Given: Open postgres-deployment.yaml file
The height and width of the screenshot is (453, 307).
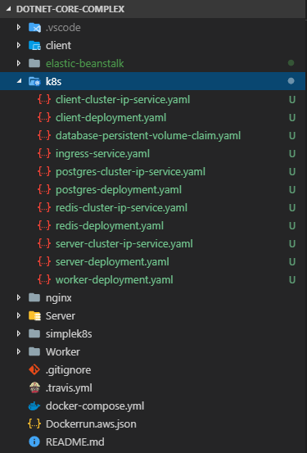Looking at the screenshot, I should tap(119, 190).
